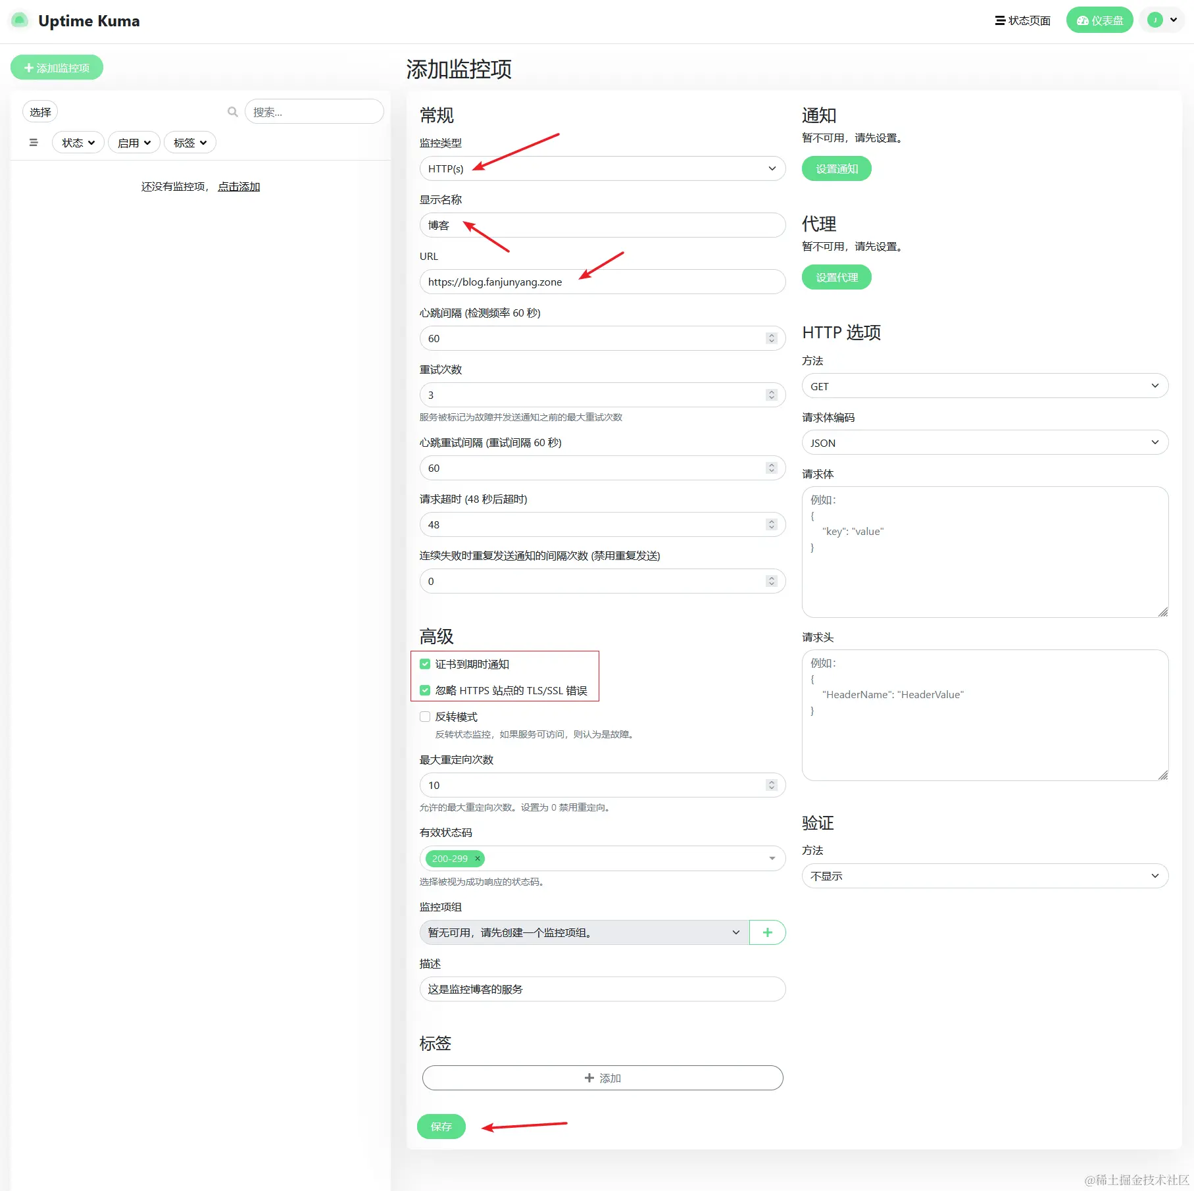Viewport: 1194px width, 1191px height.
Task: Click the 重试次数 stepper arrows
Action: tap(772, 395)
